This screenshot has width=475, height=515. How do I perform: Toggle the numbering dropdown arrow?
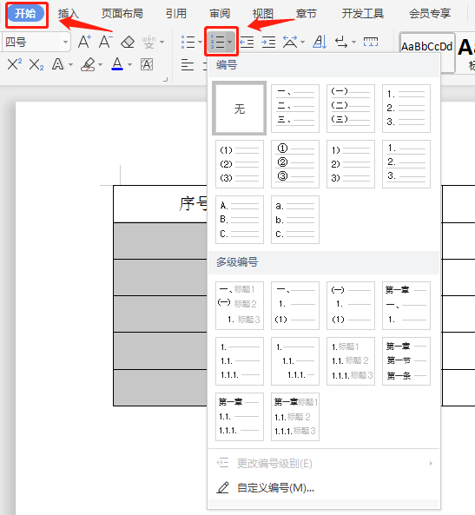click(229, 42)
